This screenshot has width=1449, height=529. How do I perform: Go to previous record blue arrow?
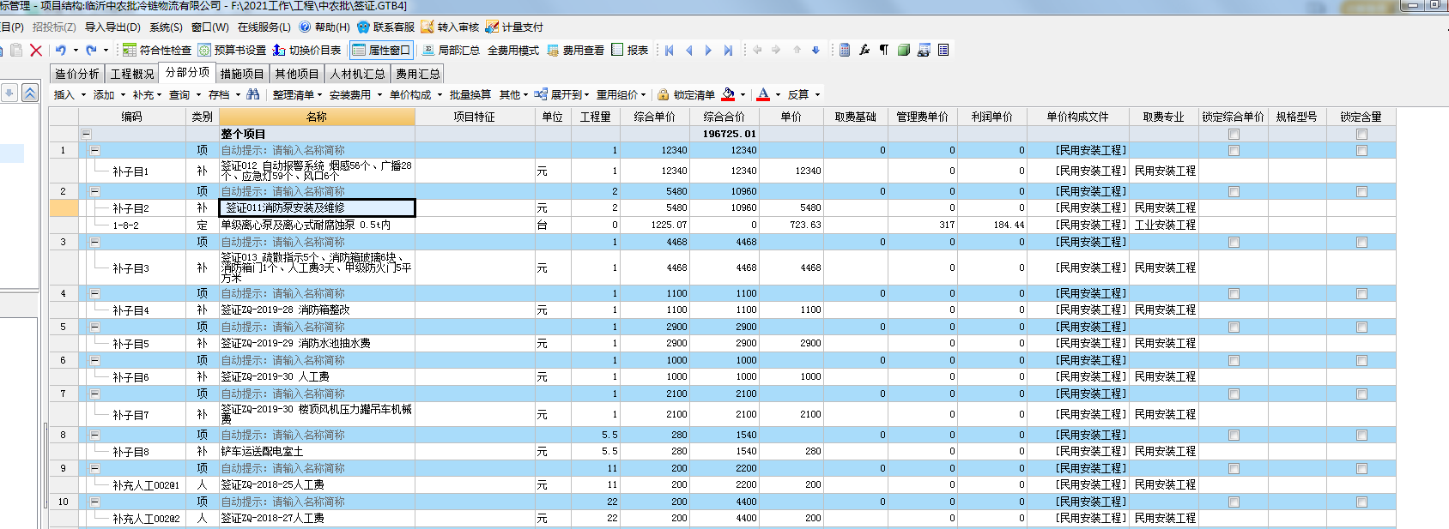click(688, 51)
